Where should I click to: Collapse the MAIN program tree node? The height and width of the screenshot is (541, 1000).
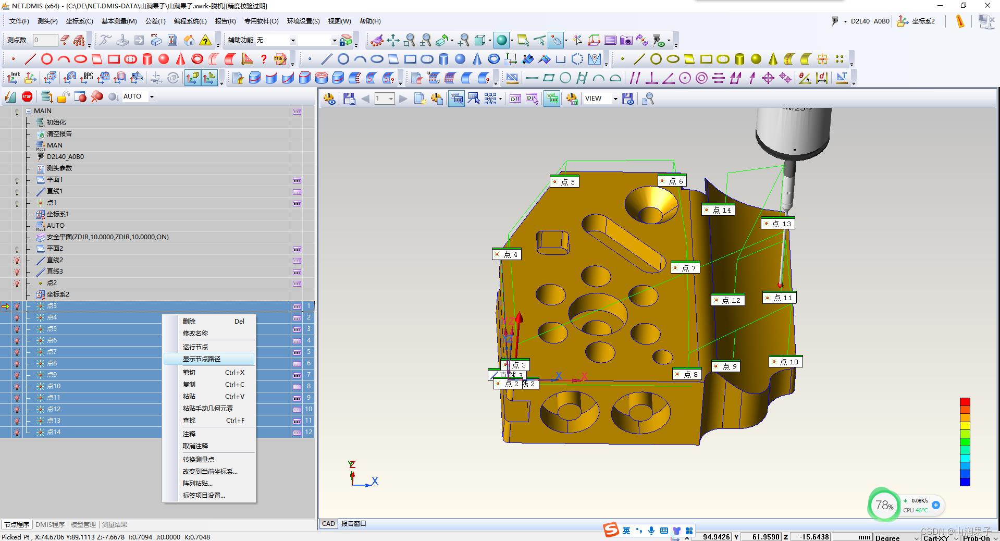[x=29, y=111]
